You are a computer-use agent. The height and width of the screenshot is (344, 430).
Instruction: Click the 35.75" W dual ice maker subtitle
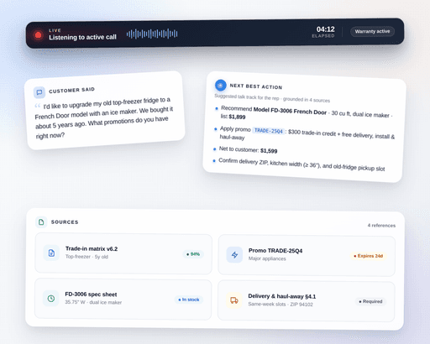(93, 302)
